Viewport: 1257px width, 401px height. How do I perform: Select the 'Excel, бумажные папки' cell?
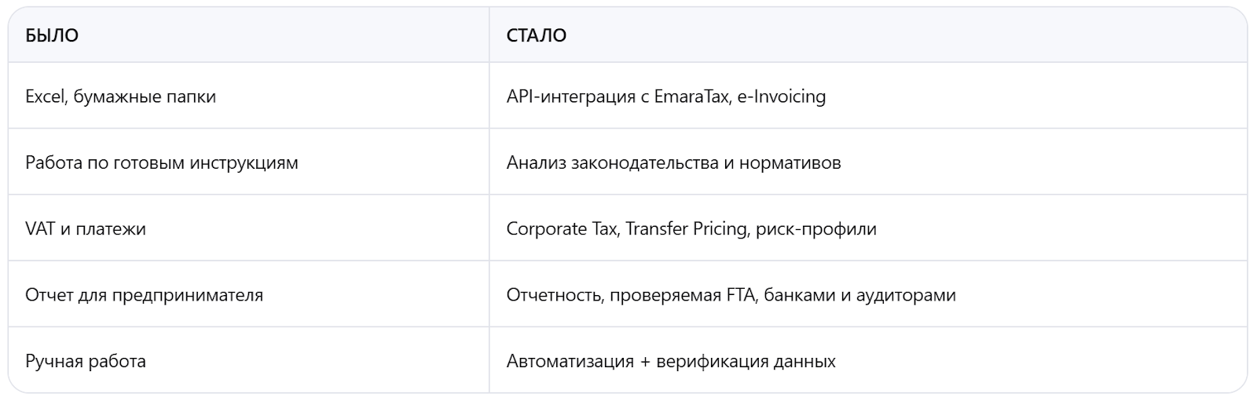pos(120,97)
